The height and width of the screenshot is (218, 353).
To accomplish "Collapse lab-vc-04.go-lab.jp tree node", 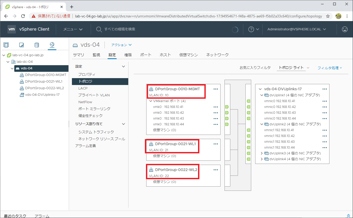I will [4, 55].
